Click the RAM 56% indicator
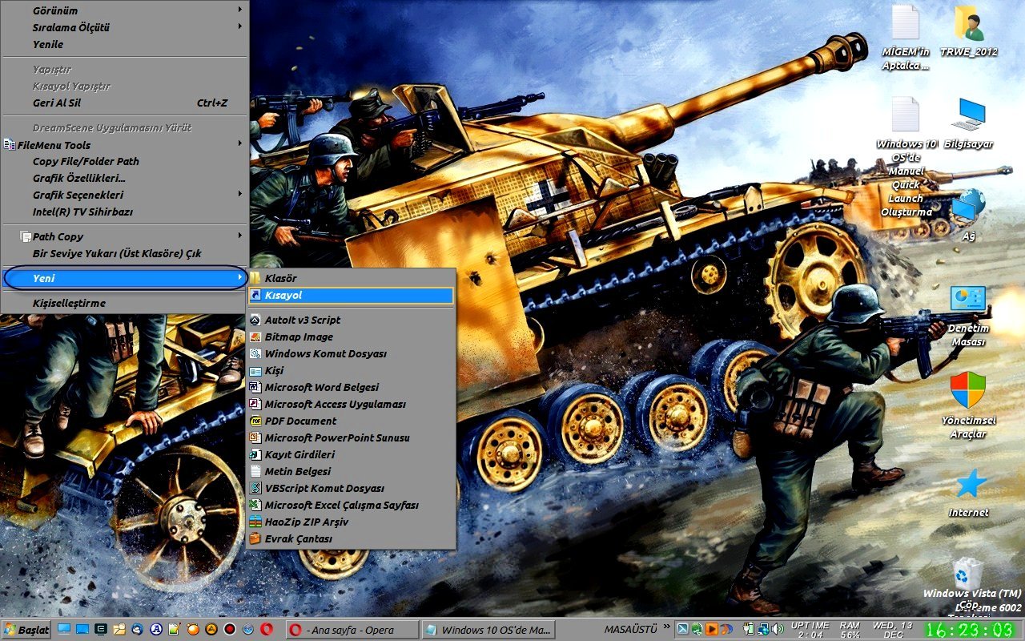Image resolution: width=1025 pixels, height=641 pixels. pyautogui.click(x=850, y=630)
